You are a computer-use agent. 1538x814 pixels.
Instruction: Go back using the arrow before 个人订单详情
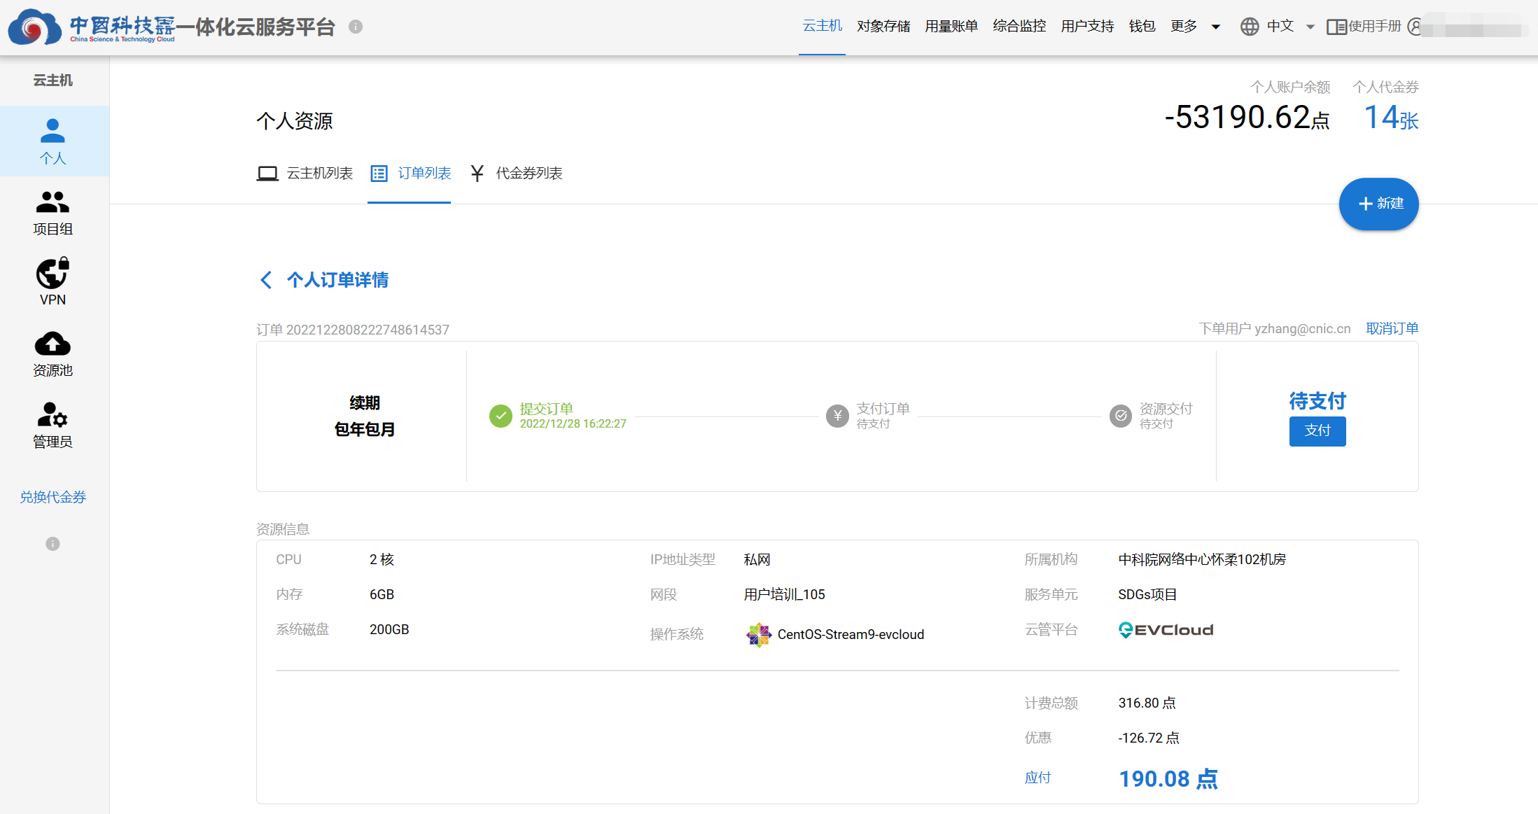pyautogui.click(x=266, y=280)
